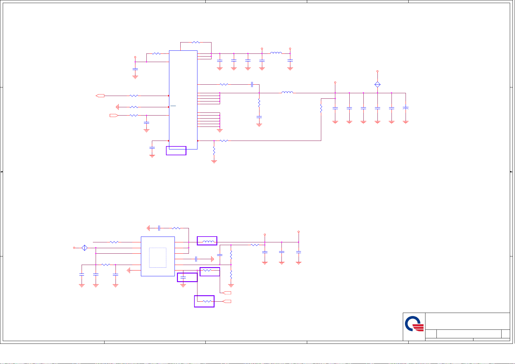Select the inductor between the two top power pins
Screen dimensions: 515x364
point(276,53)
